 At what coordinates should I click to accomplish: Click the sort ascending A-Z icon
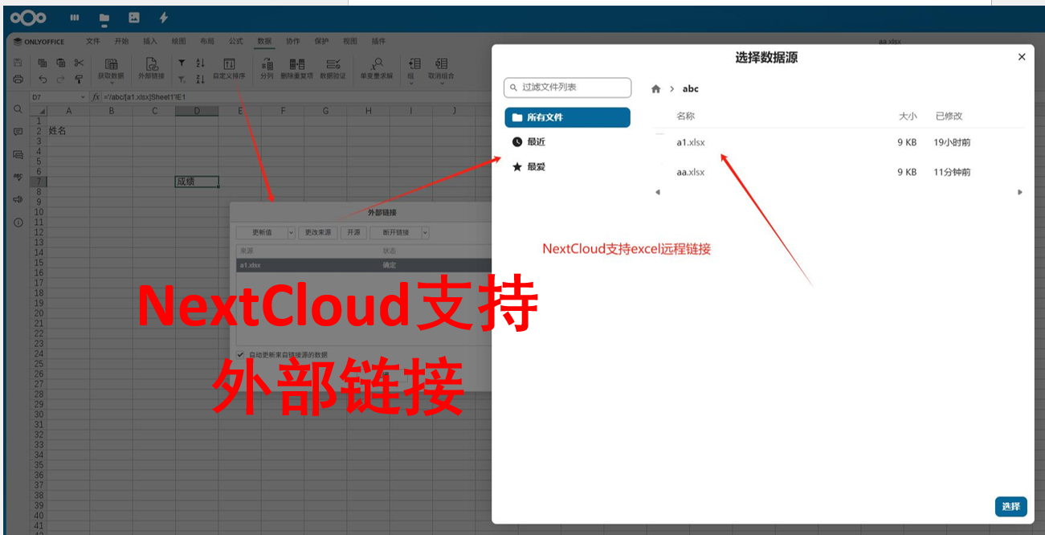click(x=201, y=63)
